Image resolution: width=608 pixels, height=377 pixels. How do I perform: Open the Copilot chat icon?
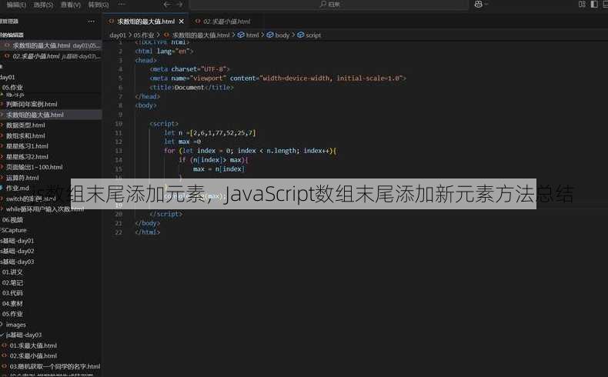coord(479,5)
